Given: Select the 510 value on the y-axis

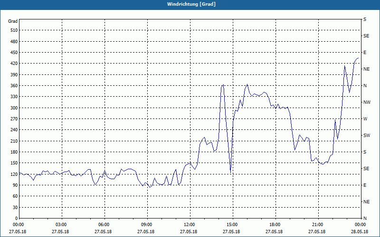Looking at the screenshot, I should coord(13,30).
